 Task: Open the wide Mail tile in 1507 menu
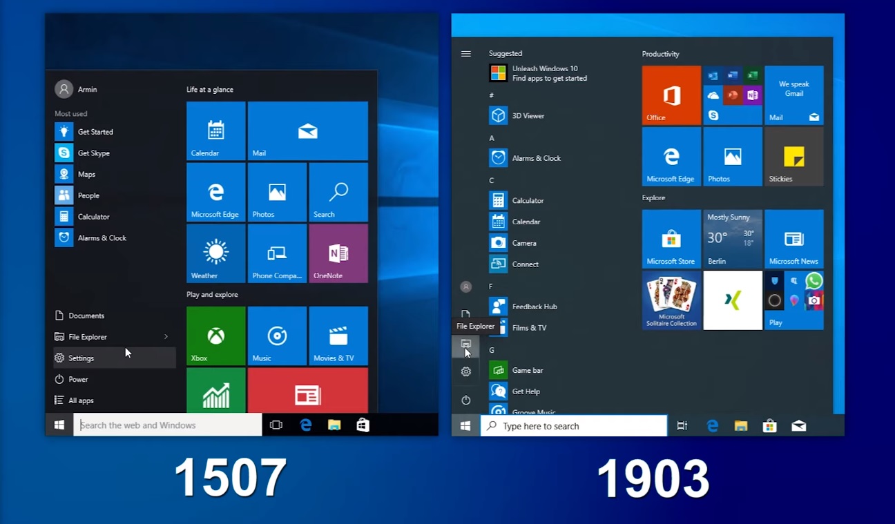[308, 131]
